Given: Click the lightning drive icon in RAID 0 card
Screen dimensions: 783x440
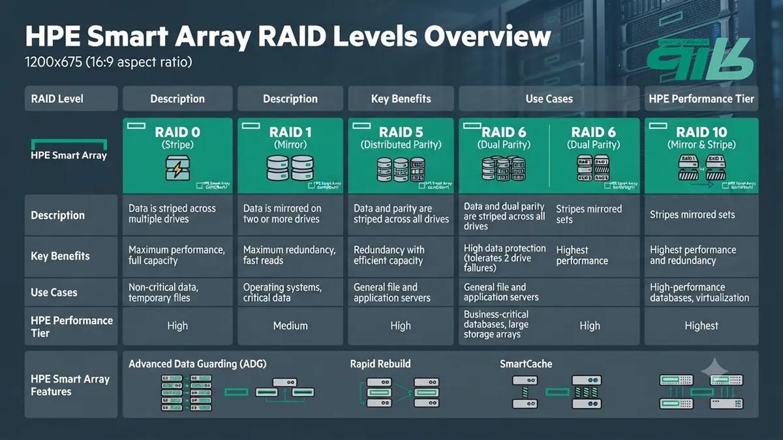Looking at the screenshot, I should [x=178, y=169].
